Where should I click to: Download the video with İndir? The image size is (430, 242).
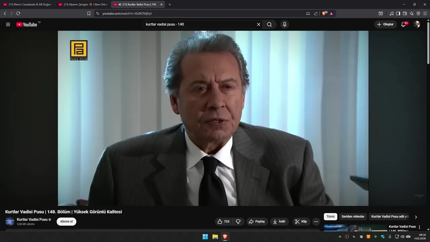[x=279, y=221]
